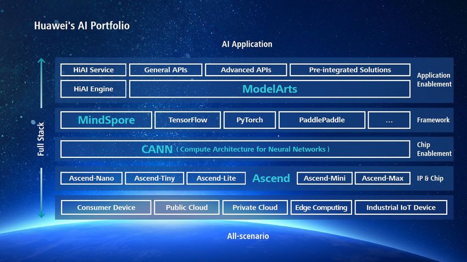Select the General APIs box
This screenshot has height=262, width=467.
165,70
